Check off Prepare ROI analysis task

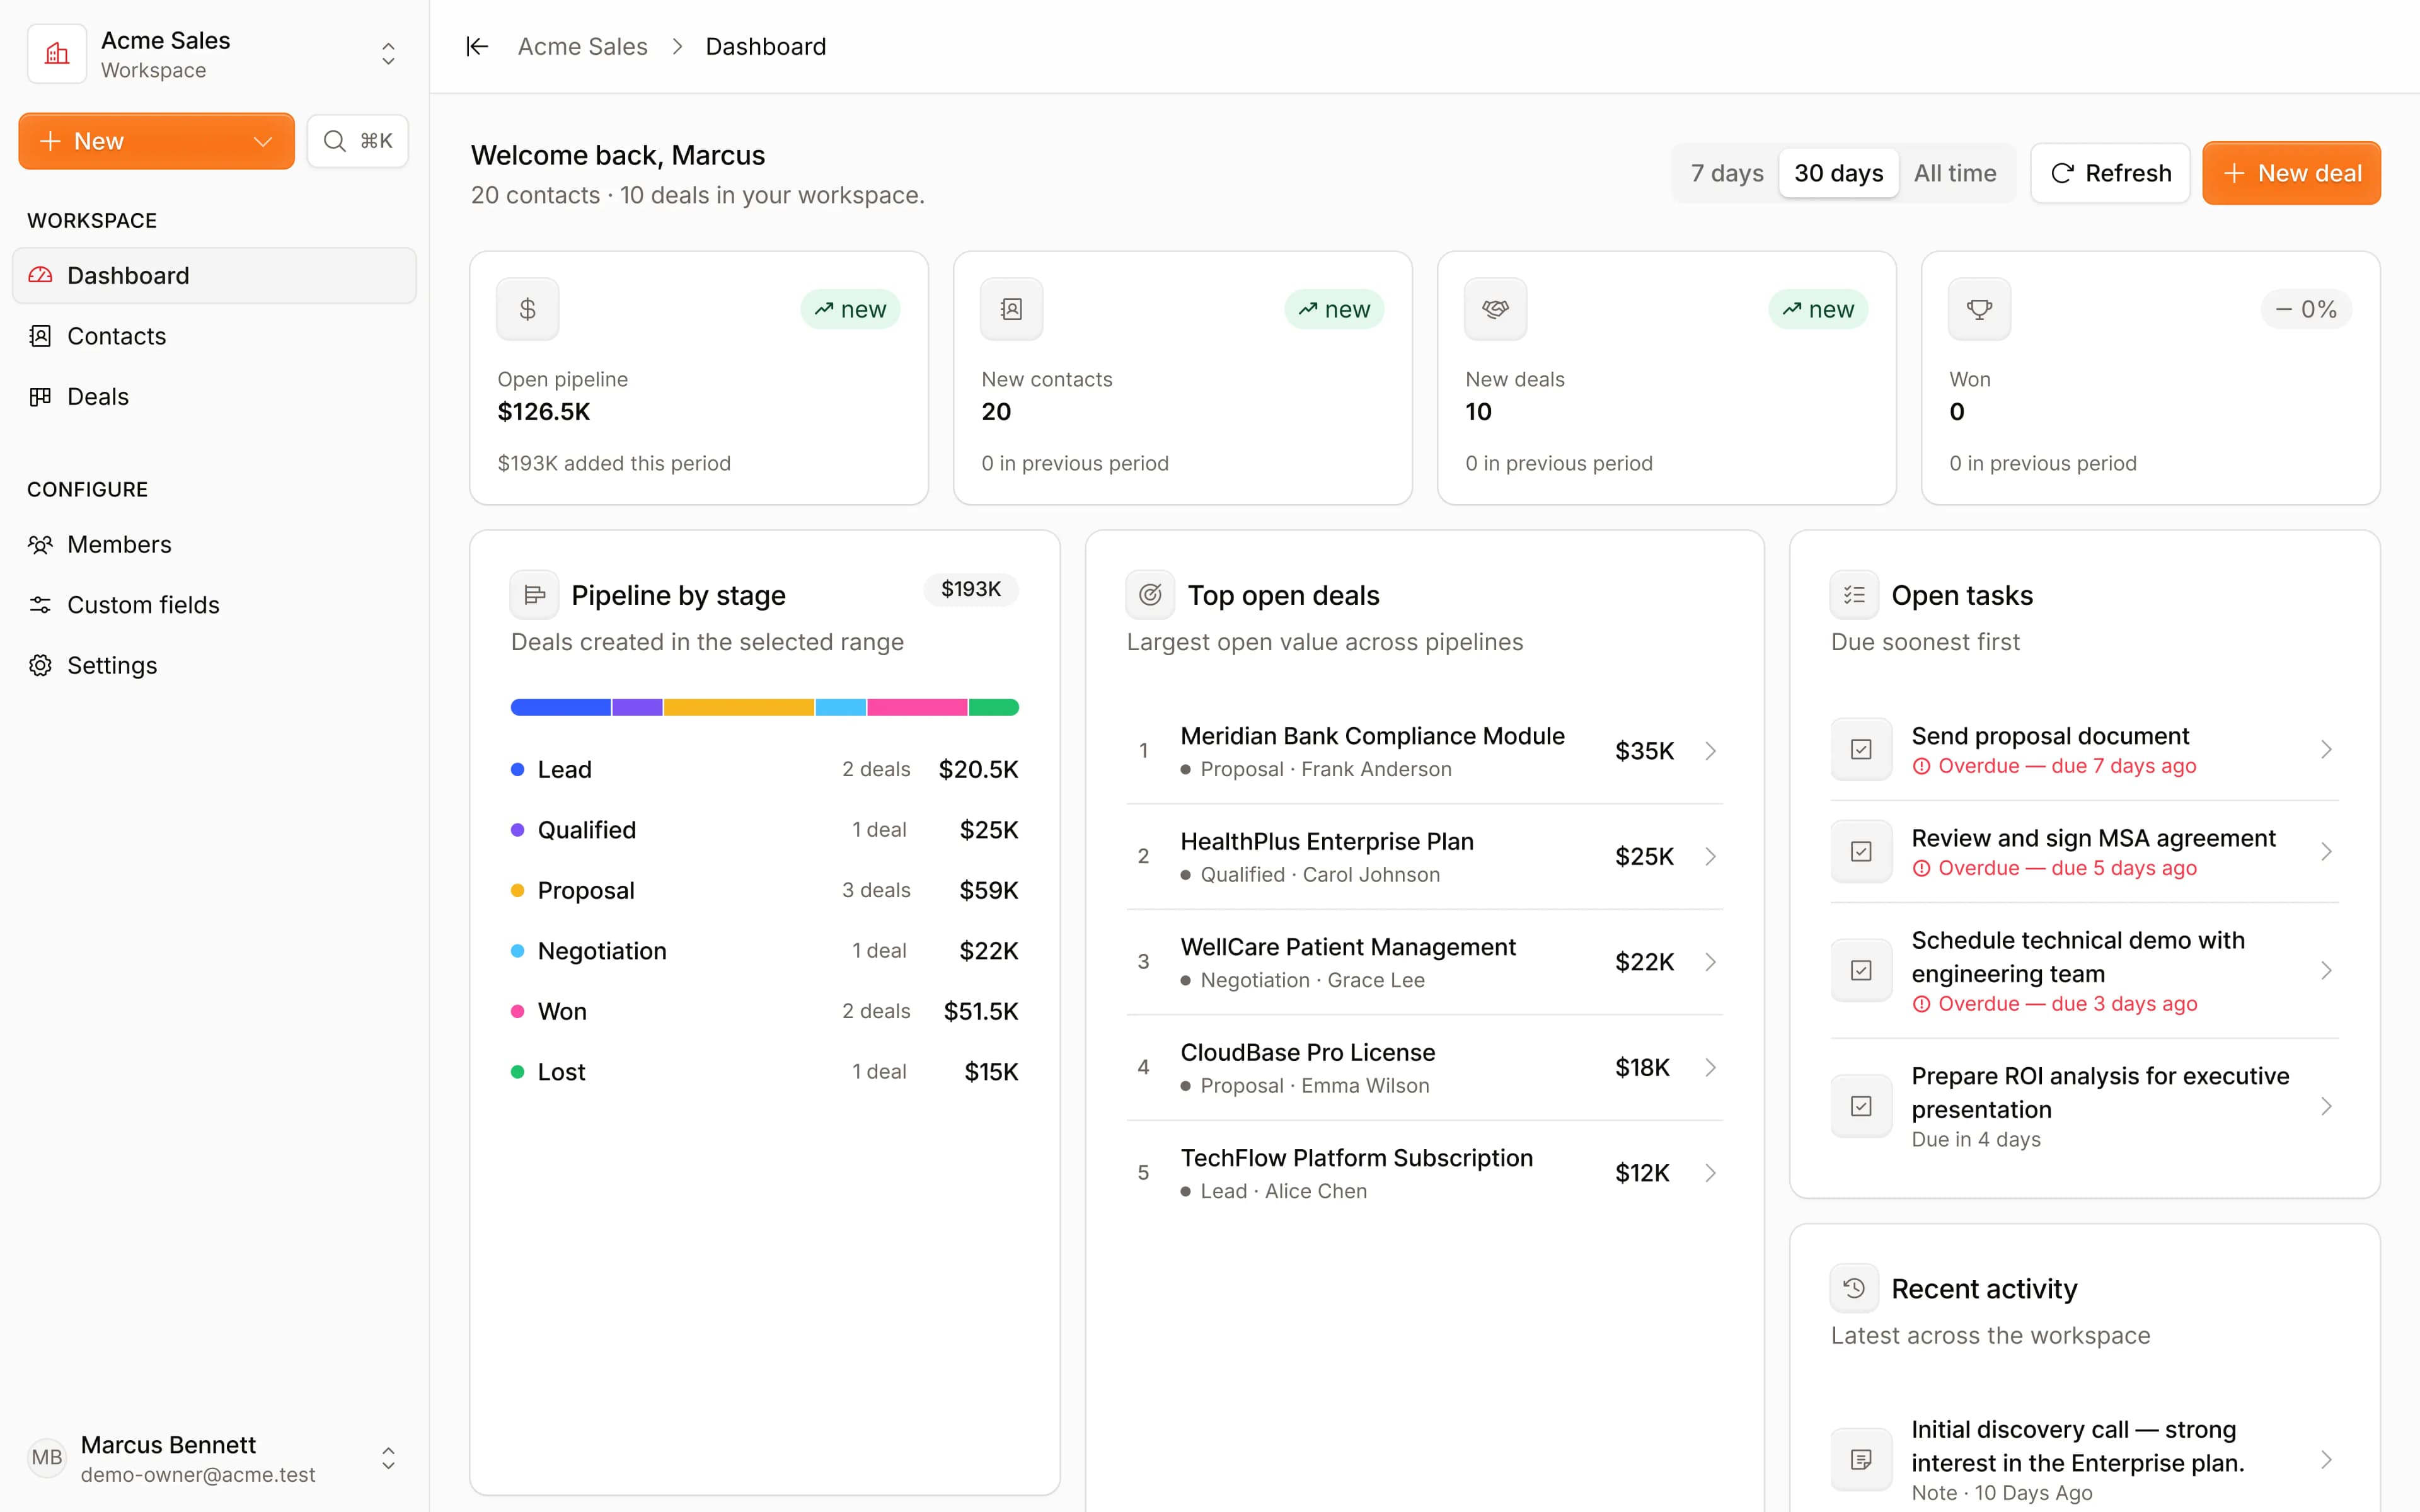coord(1861,1106)
